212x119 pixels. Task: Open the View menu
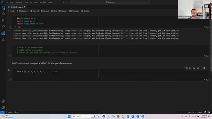[x=26, y=2]
